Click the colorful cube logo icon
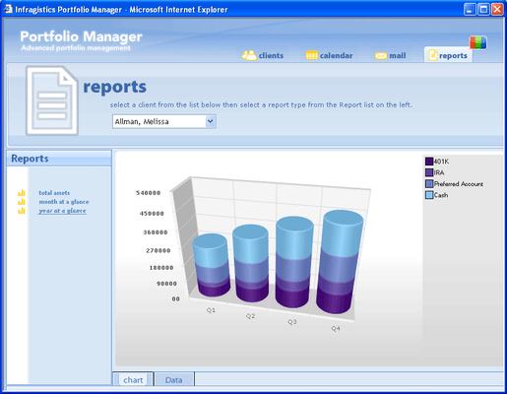Image resolution: width=507 pixels, height=394 pixels. coord(477,42)
